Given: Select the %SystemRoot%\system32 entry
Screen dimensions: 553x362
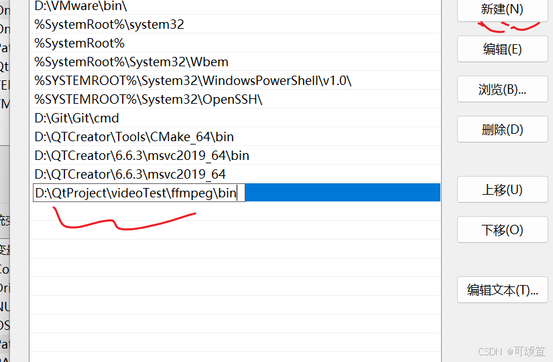Looking at the screenshot, I should (235, 24).
